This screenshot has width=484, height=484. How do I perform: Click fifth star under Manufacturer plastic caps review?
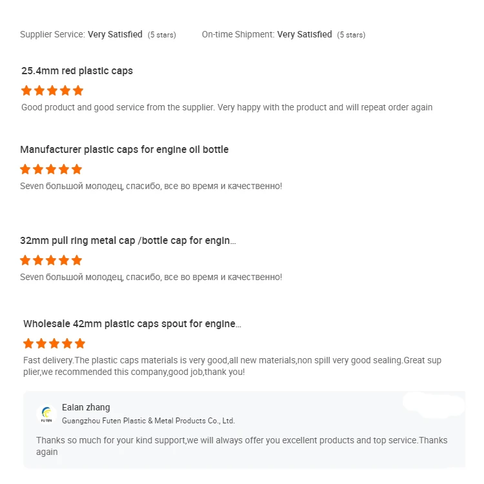[77, 169]
